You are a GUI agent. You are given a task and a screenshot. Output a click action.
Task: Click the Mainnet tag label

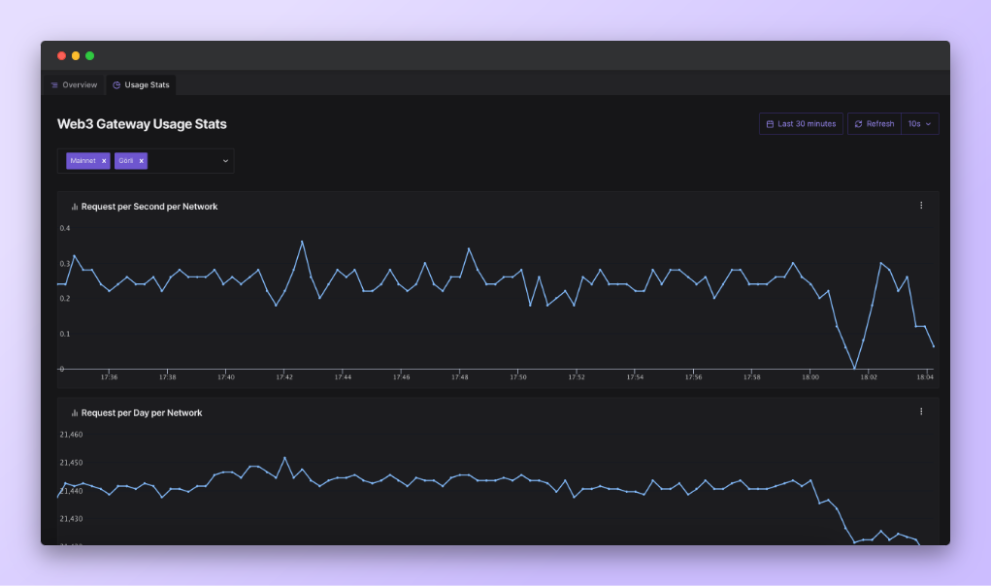[83, 161]
